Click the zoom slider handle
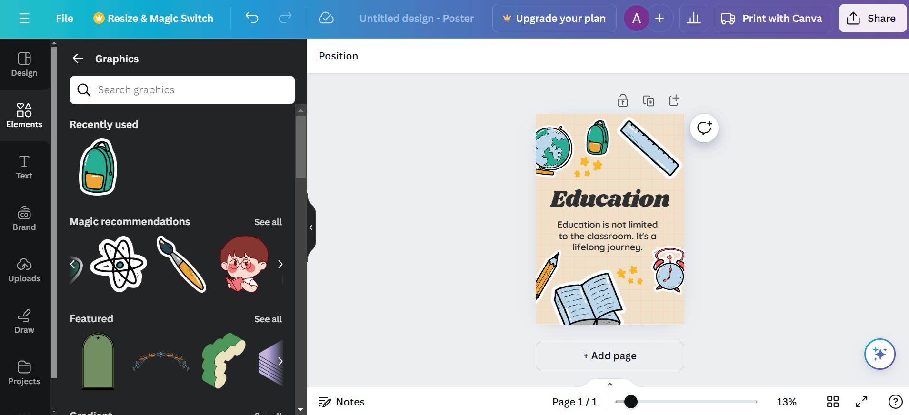The width and height of the screenshot is (909, 415). point(631,402)
